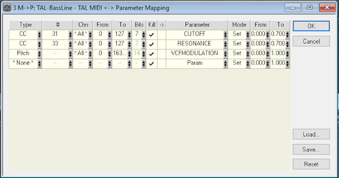Open Mode Set arrows in RESONANCE row
Image resolution: width=339 pixels, height=178 pixels.
point(248,44)
